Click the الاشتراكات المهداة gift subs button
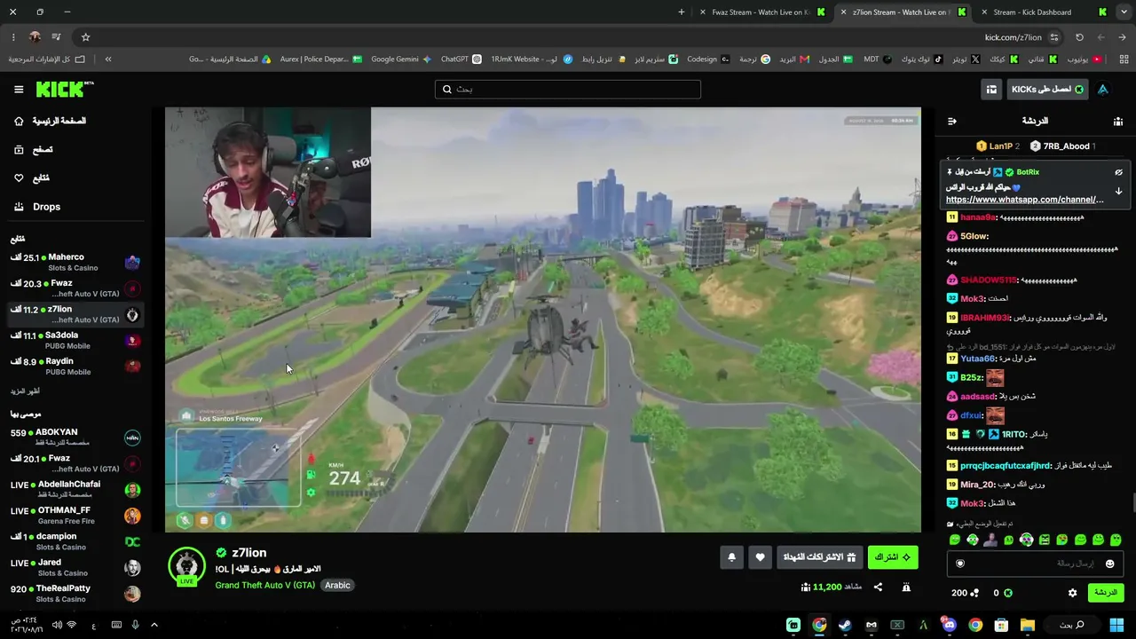Viewport: 1136px width, 639px height. point(819,557)
